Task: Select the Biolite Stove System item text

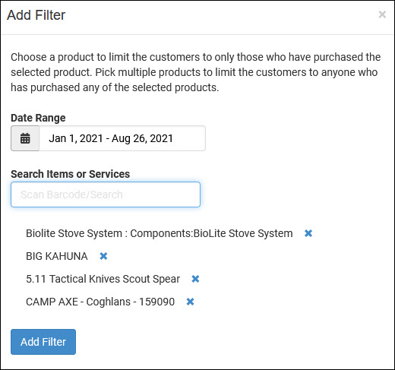Action: click(160, 233)
